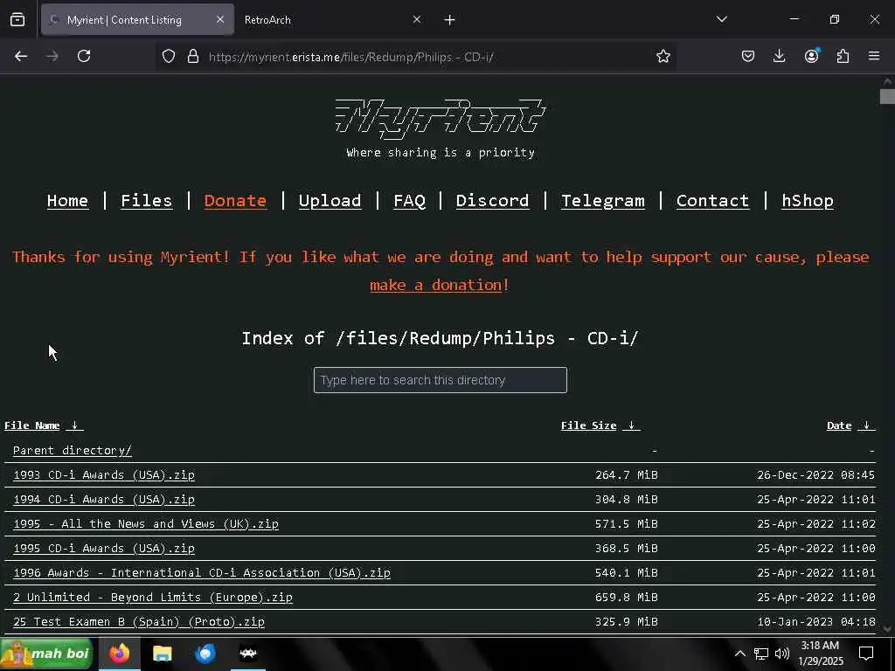
Task: Click the File Name descending arrow
Action: click(74, 425)
